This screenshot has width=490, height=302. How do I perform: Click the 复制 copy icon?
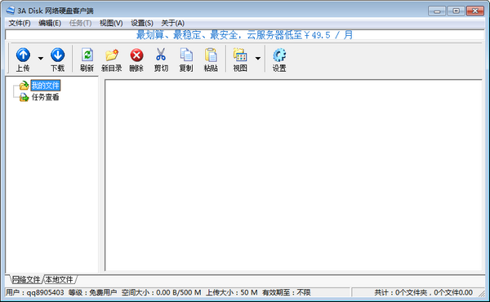186,55
